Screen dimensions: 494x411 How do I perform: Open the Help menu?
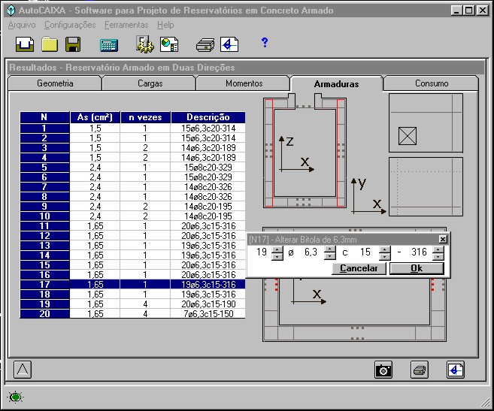[x=165, y=25]
